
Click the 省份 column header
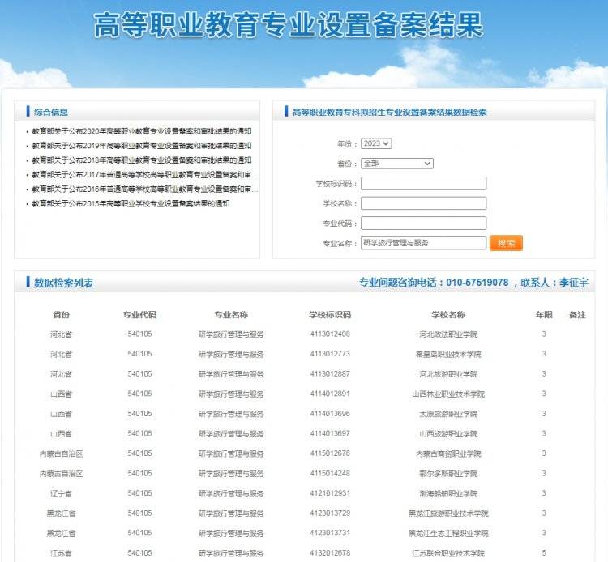click(62, 315)
